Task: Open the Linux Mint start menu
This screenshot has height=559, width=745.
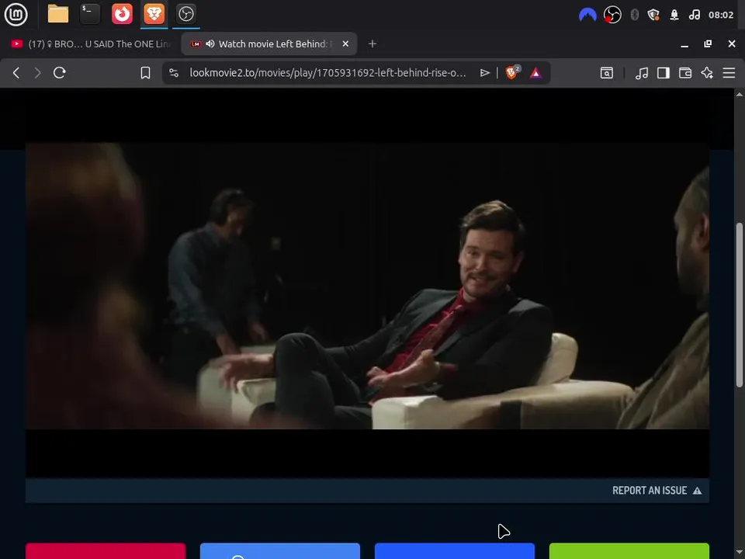Action: click(16, 14)
